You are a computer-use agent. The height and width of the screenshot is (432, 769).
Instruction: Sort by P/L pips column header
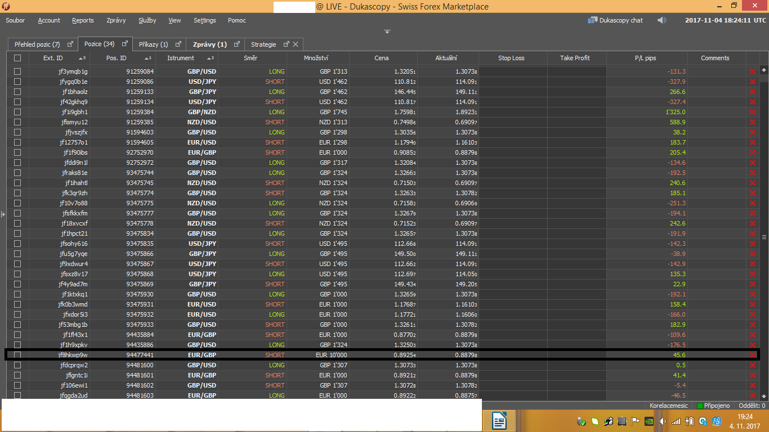647,58
